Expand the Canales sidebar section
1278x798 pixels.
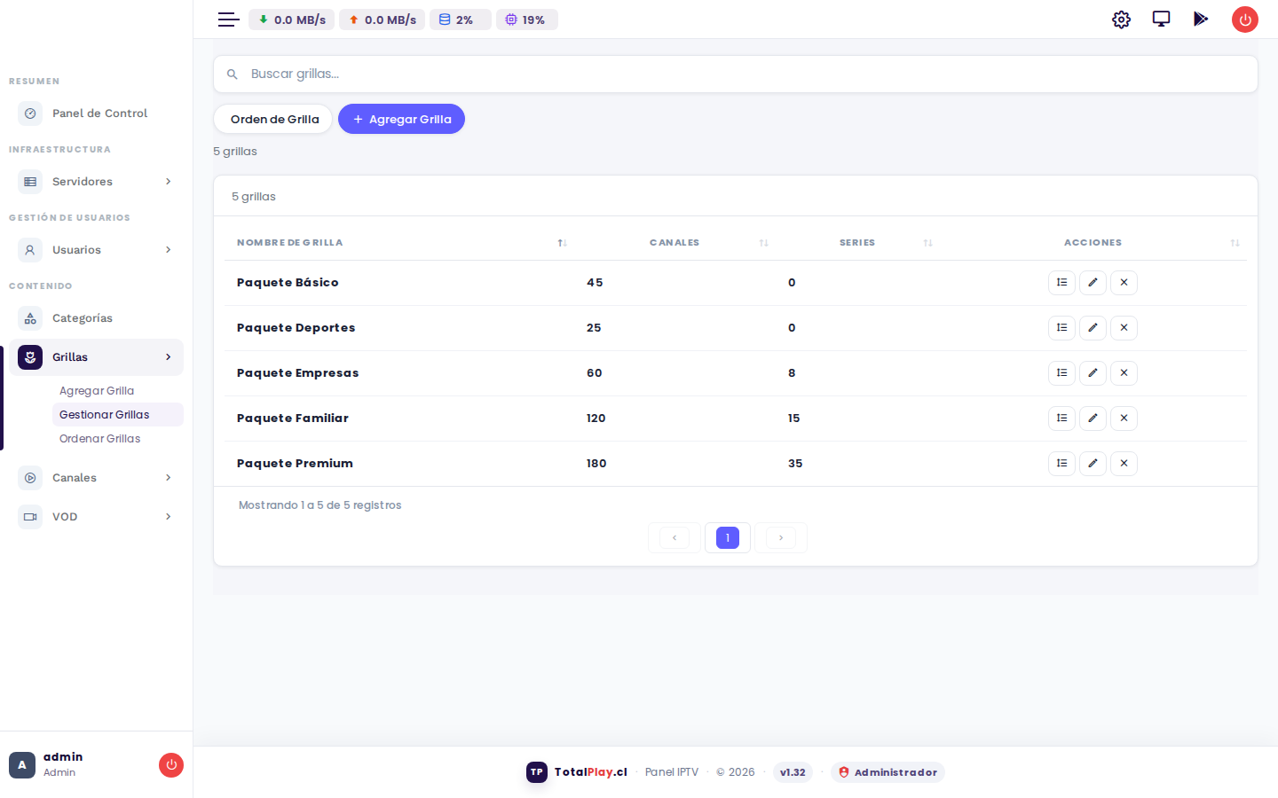(96, 478)
